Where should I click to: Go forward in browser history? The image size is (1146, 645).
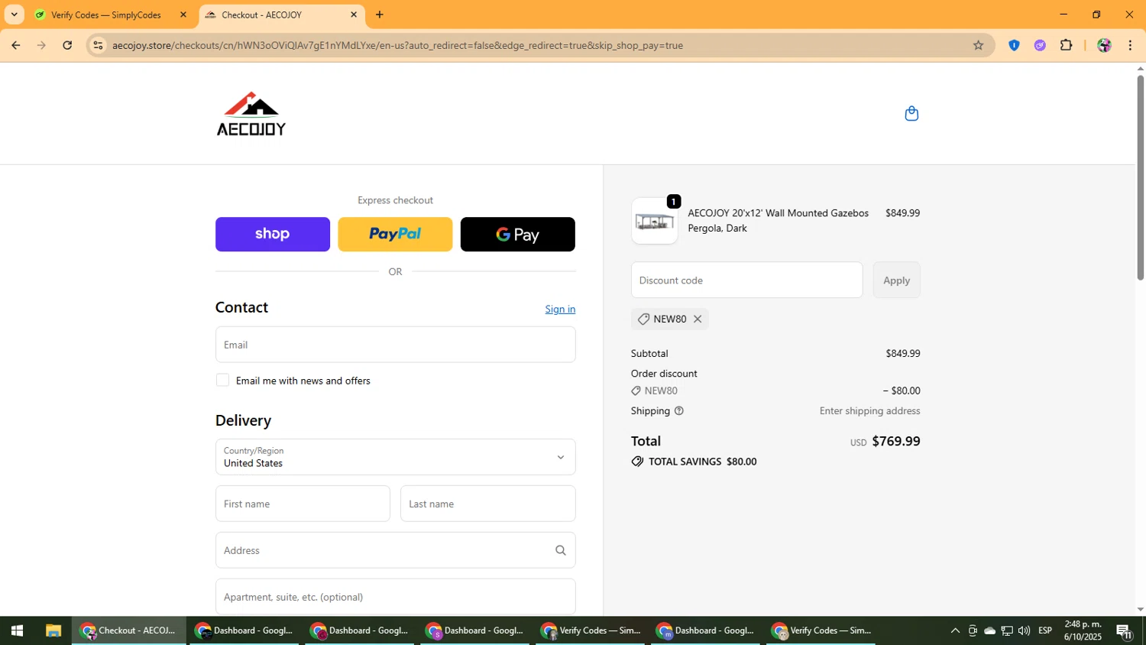pyautogui.click(x=41, y=45)
